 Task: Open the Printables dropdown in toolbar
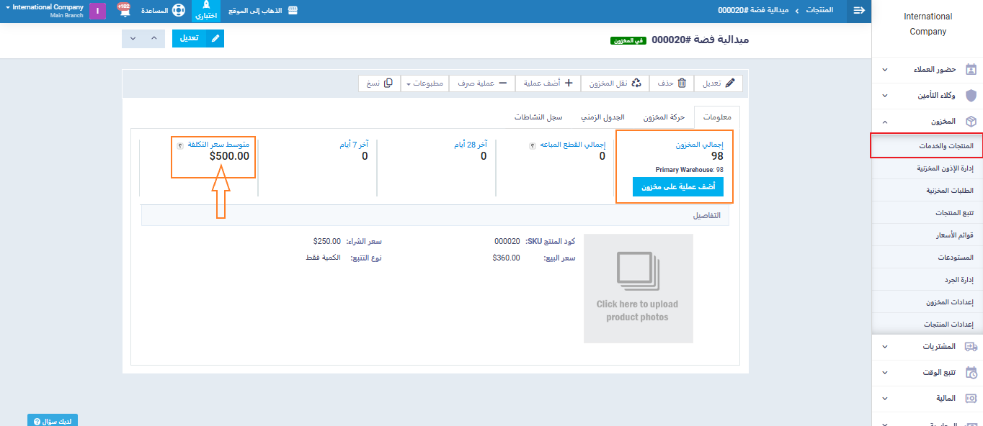425,83
